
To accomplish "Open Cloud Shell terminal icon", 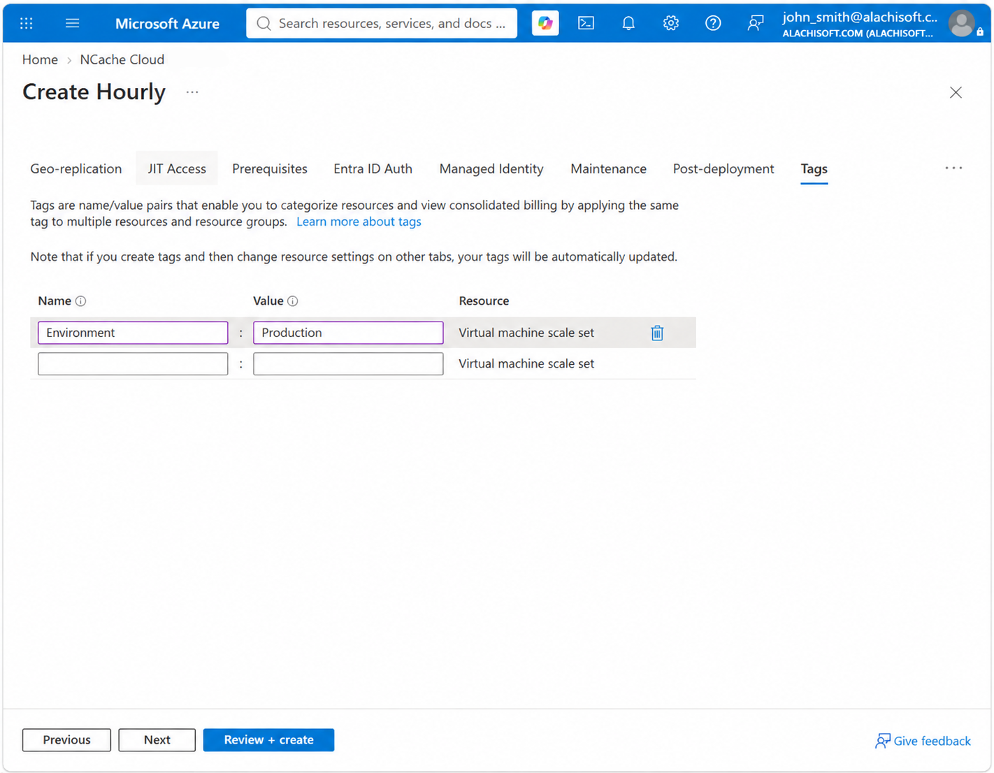I will pyautogui.click(x=586, y=23).
